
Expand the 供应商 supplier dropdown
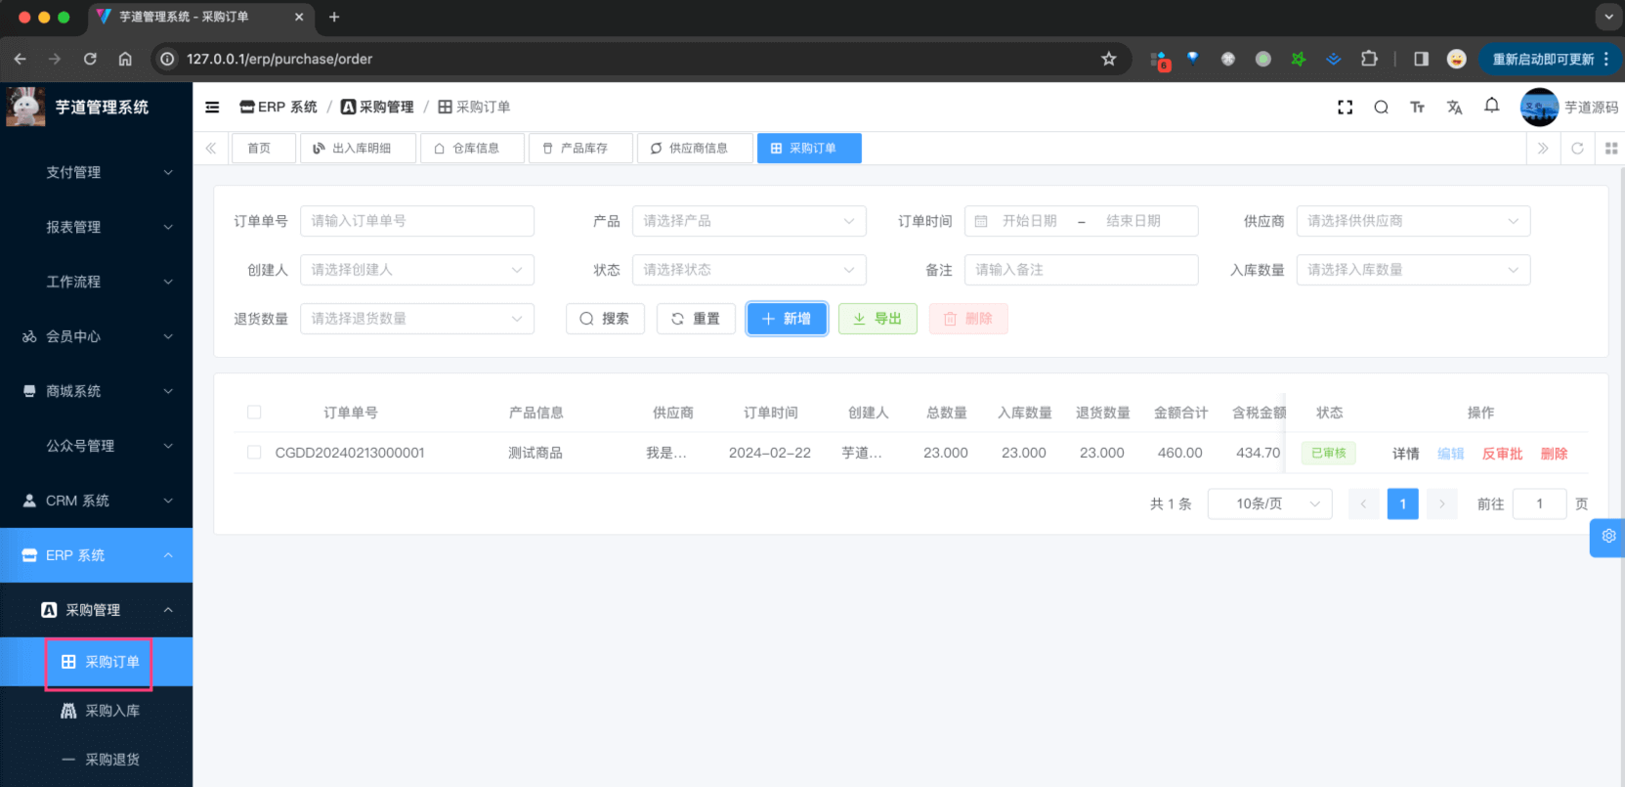pos(1412,221)
